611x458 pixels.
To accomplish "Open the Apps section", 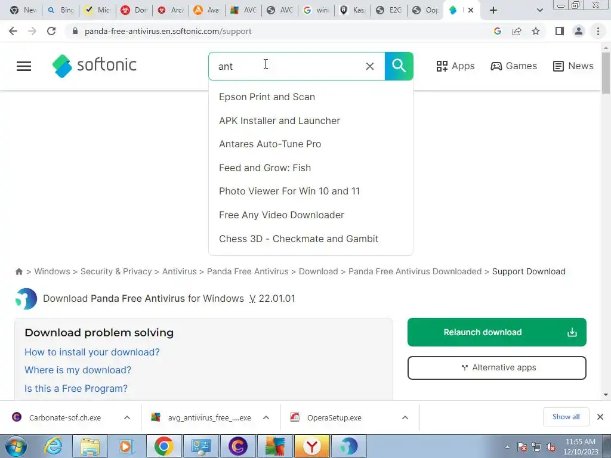I will click(455, 66).
